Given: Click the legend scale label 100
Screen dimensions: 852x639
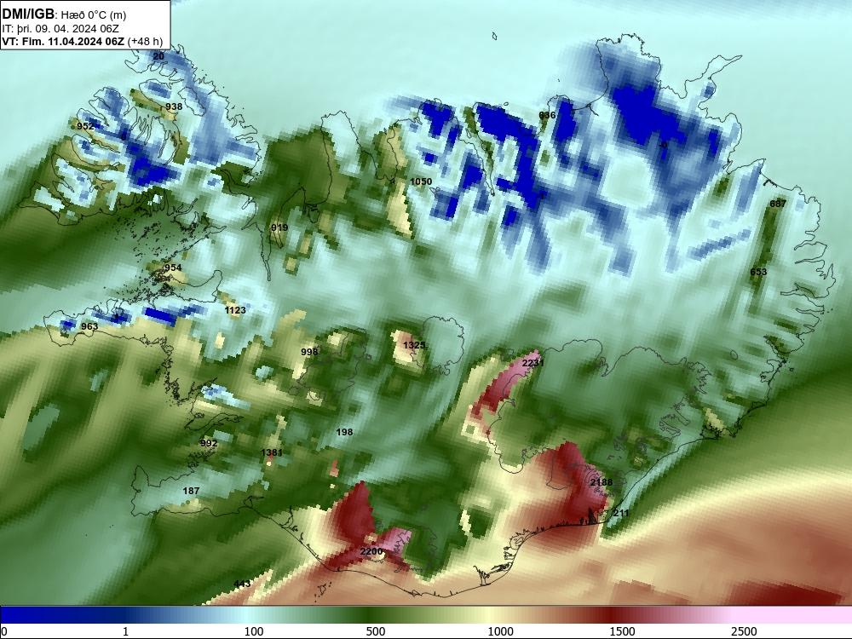Looking at the screenshot, I should pyautogui.click(x=254, y=631).
